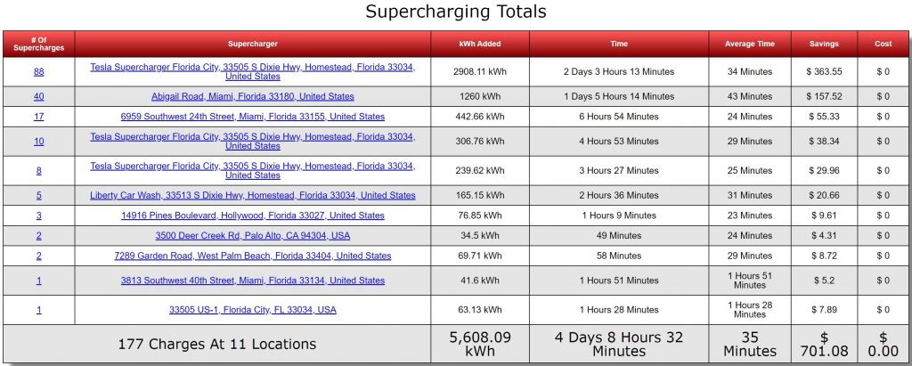Image resolution: width=912 pixels, height=366 pixels.
Task: Open the 5 supercharges count link
Action: (38, 196)
